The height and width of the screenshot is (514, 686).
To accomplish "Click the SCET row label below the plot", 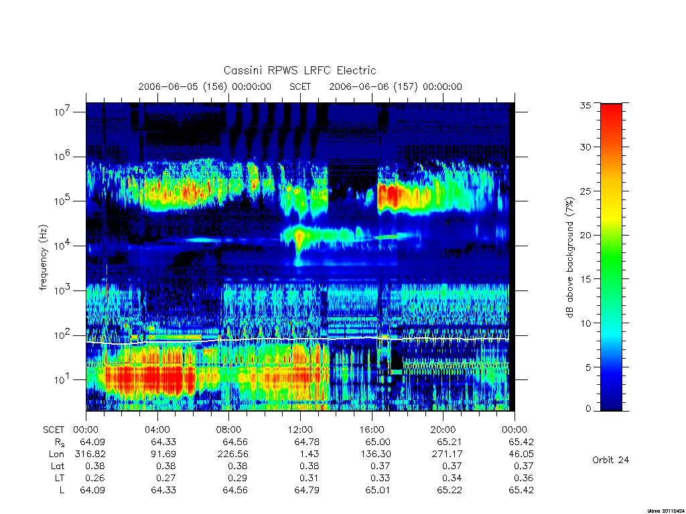I will coord(54,430).
